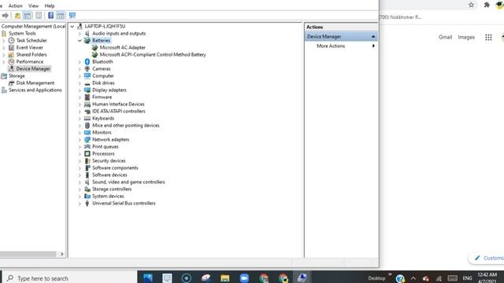Click the Keyboards category icon
The width and height of the screenshot is (504, 283).
[x=87, y=119]
